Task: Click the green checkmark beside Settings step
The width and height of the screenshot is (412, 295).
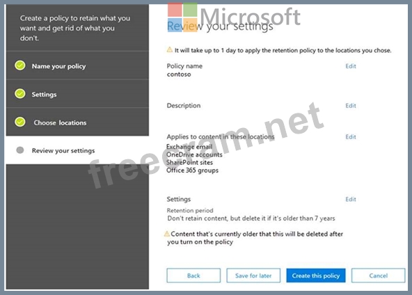Action: coord(20,93)
